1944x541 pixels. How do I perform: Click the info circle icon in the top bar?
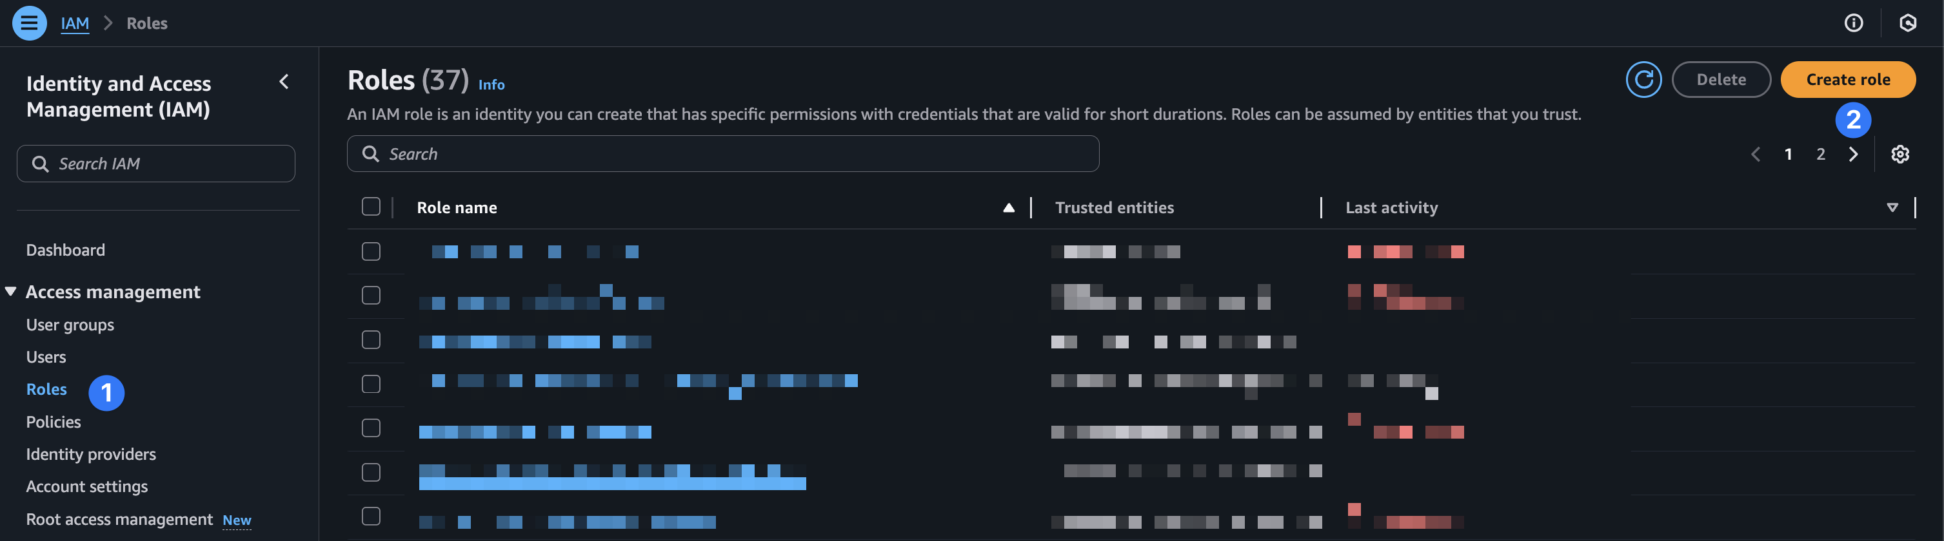click(x=1854, y=23)
